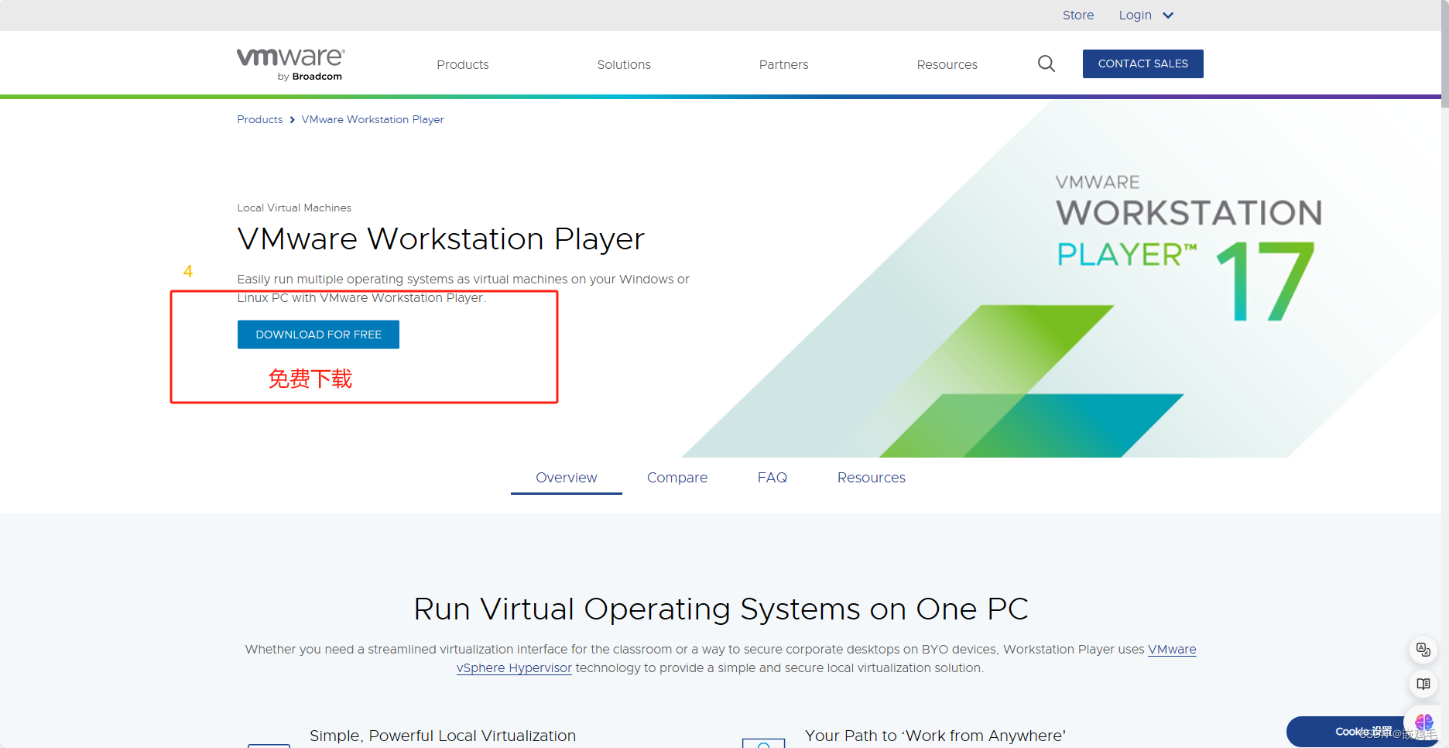
Task: Click "Your Path to 'Work from Anywhere'" heading
Action: pos(935,736)
